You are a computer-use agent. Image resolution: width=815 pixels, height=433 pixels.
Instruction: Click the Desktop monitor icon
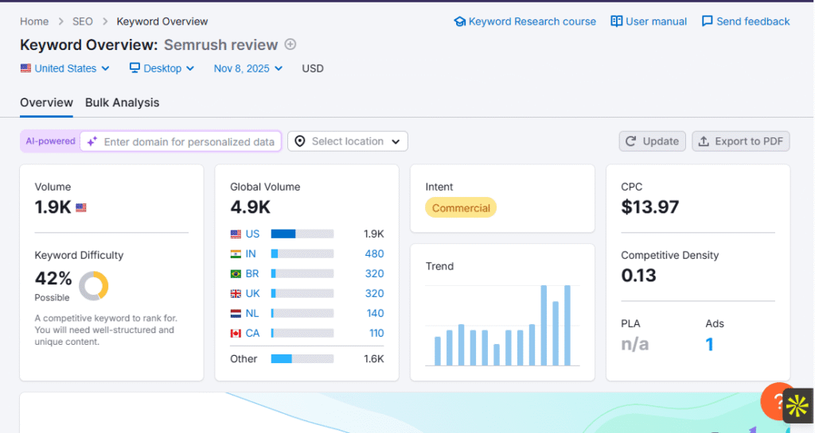(135, 68)
